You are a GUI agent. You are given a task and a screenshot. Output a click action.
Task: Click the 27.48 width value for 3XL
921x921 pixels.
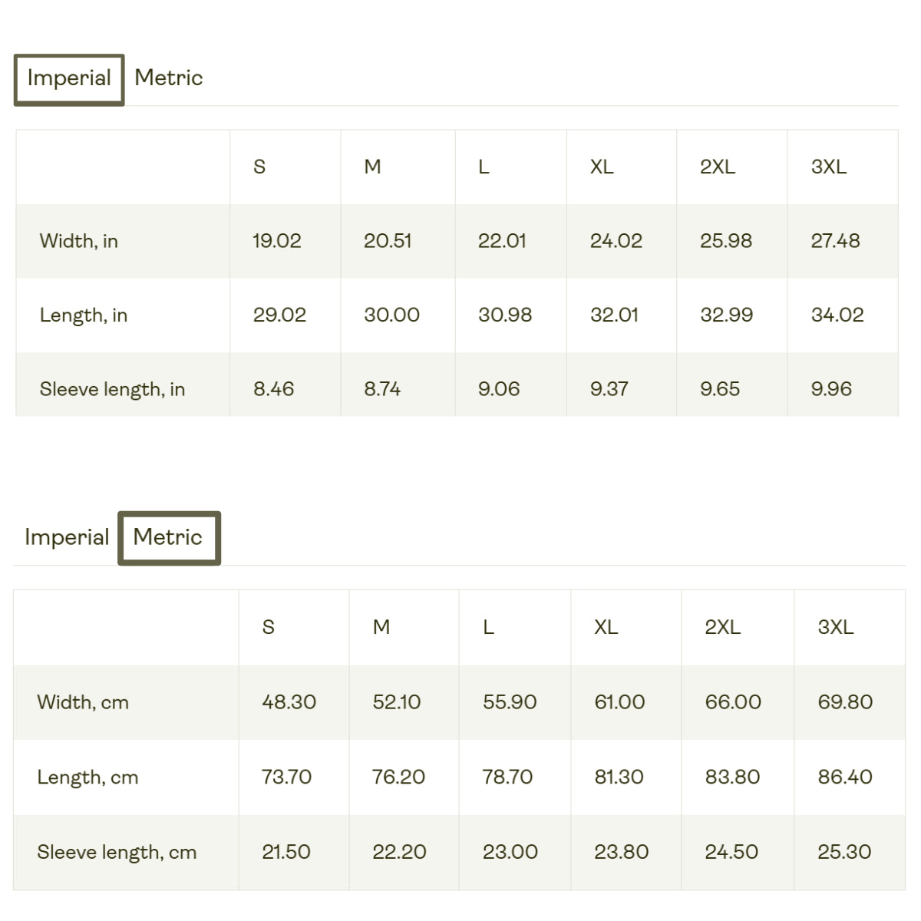pyautogui.click(x=835, y=241)
